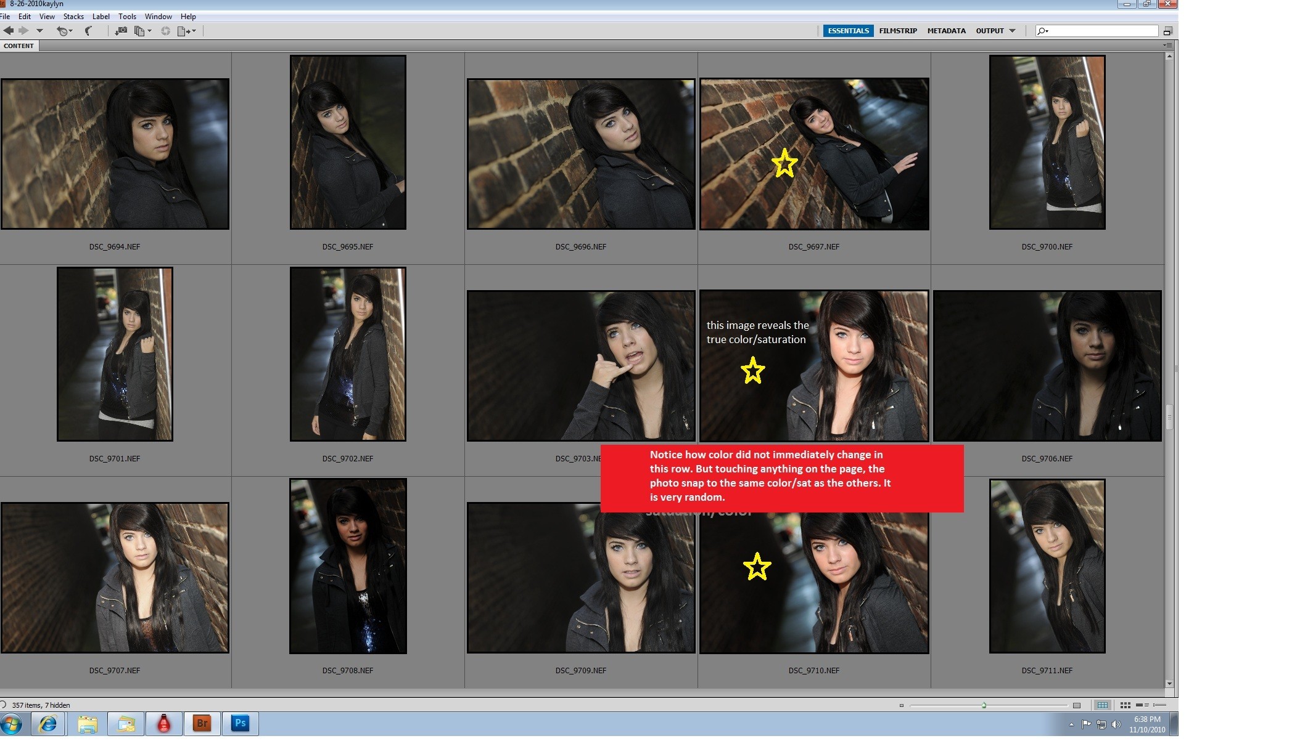This screenshot has width=1313, height=741.
Task: Click the 357 items, 7 hidden status
Action: [x=41, y=705]
